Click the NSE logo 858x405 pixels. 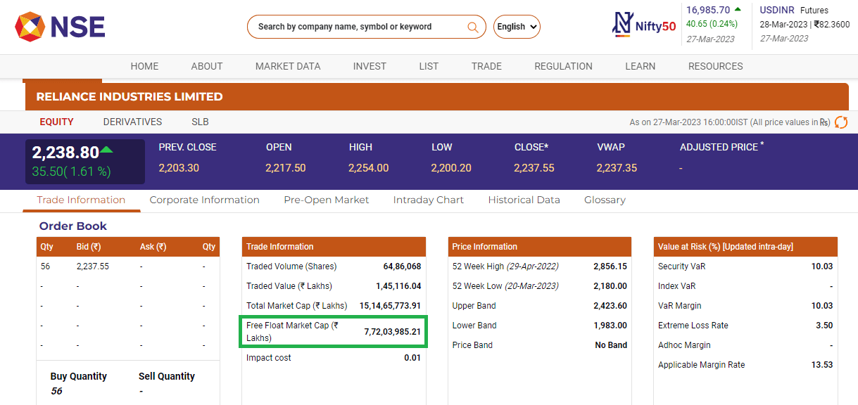60,27
